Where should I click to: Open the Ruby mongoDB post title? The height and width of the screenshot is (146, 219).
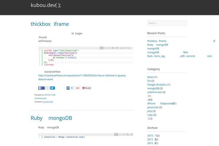pyautogui.click(x=51, y=118)
